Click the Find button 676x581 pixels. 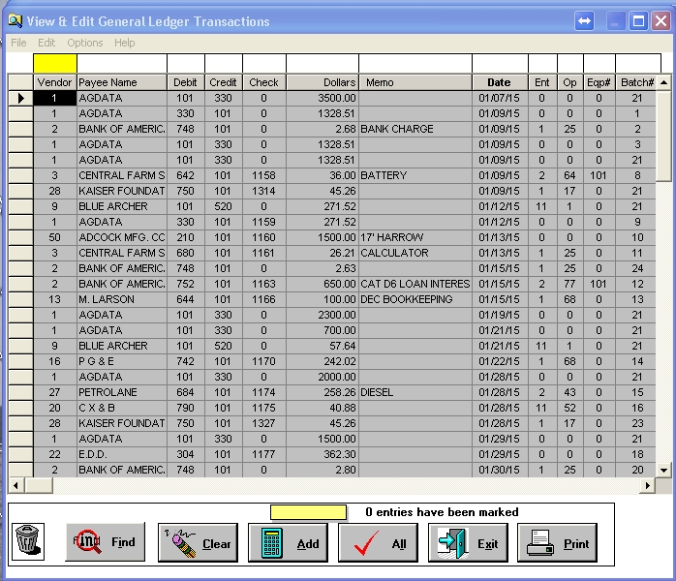[x=106, y=541]
